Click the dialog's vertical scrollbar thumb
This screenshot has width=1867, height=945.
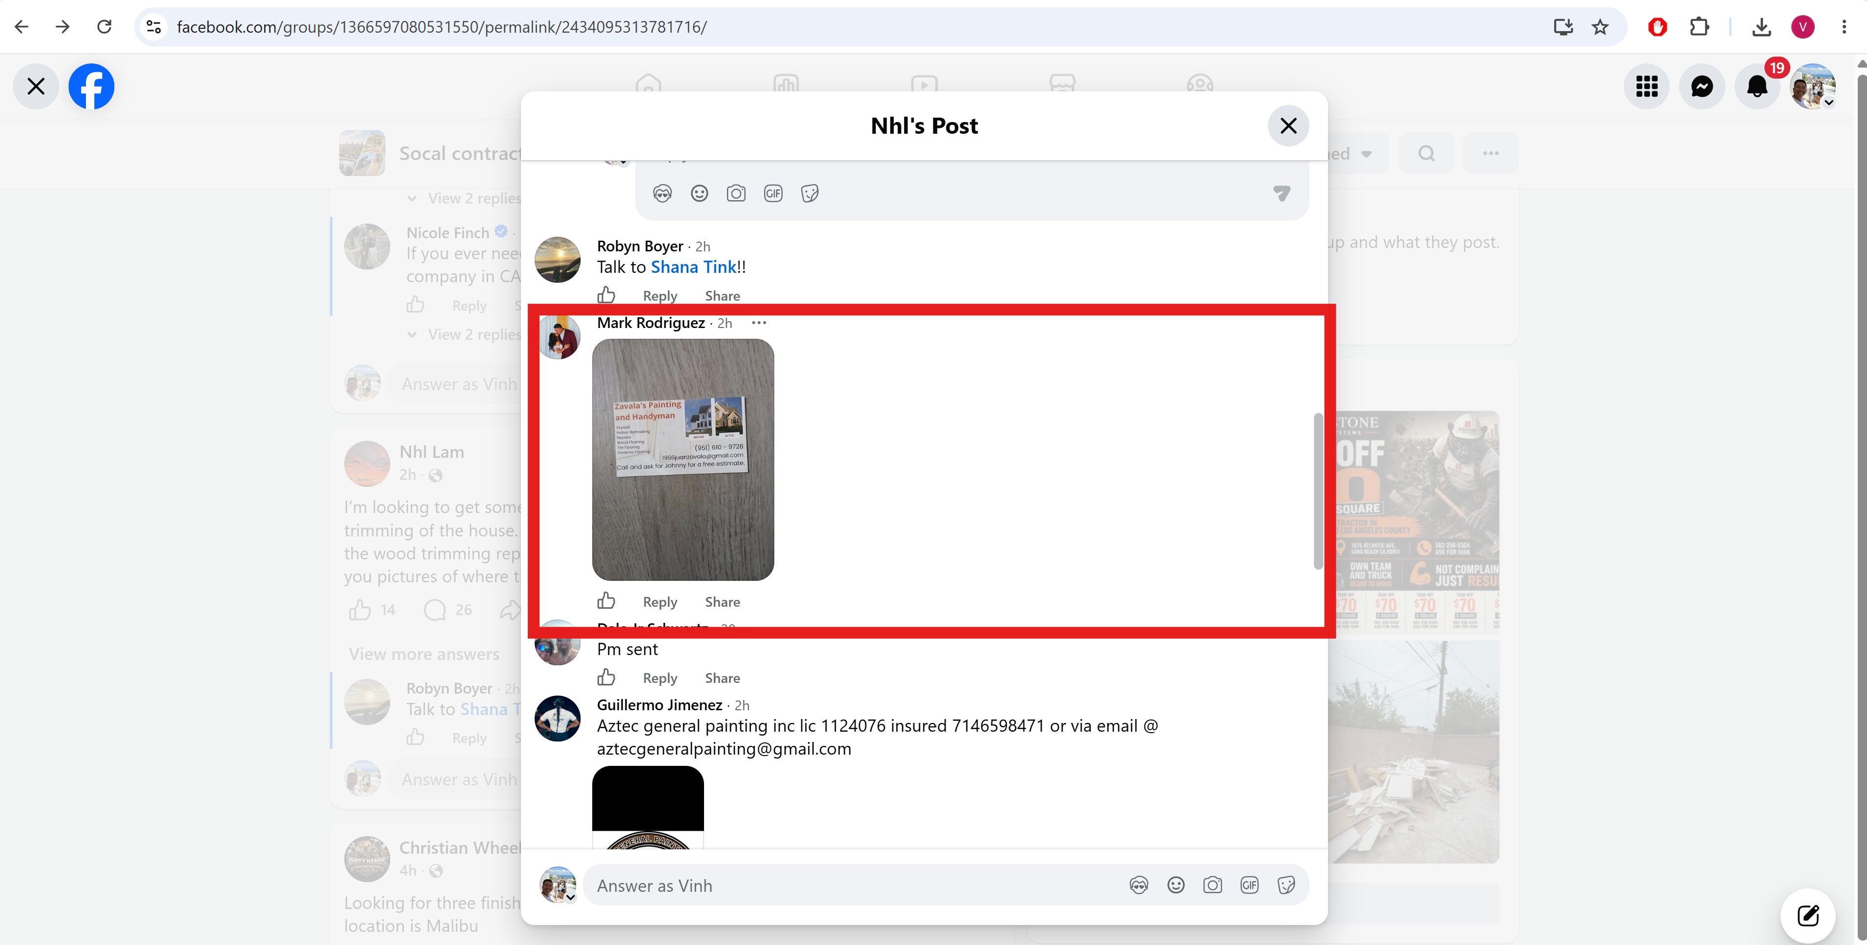[1318, 492]
